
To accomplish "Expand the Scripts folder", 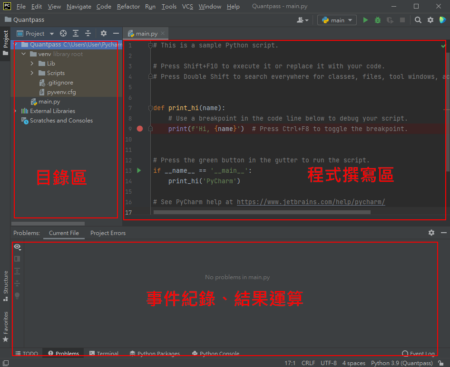I will 32,73.
